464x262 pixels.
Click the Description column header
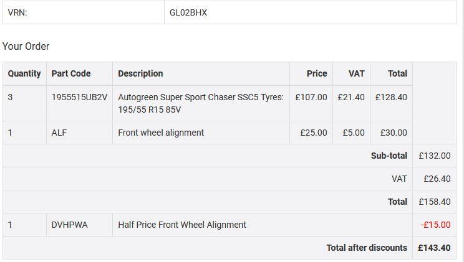pos(140,73)
